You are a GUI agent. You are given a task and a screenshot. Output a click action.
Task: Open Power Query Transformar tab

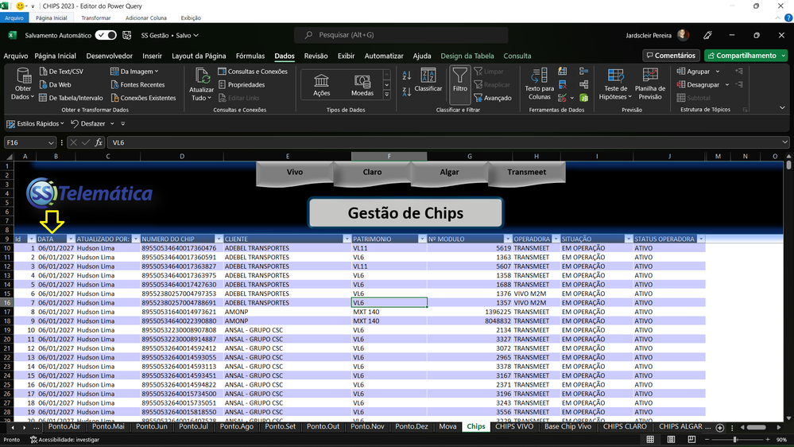pyautogui.click(x=95, y=17)
